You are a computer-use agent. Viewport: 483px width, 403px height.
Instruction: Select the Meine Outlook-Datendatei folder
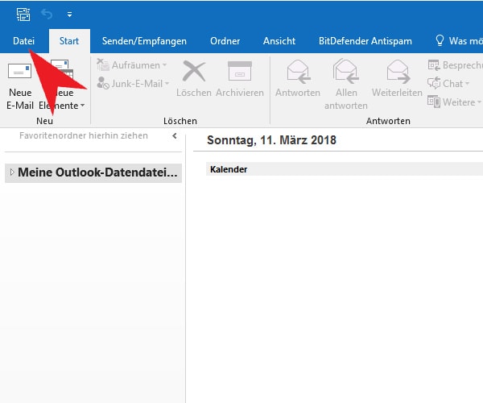(93, 172)
